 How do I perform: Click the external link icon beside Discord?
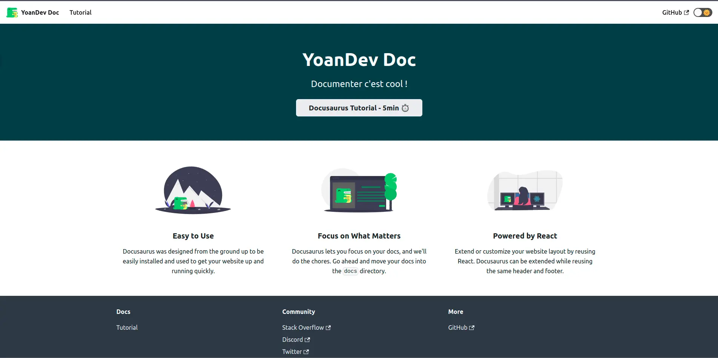coord(307,340)
